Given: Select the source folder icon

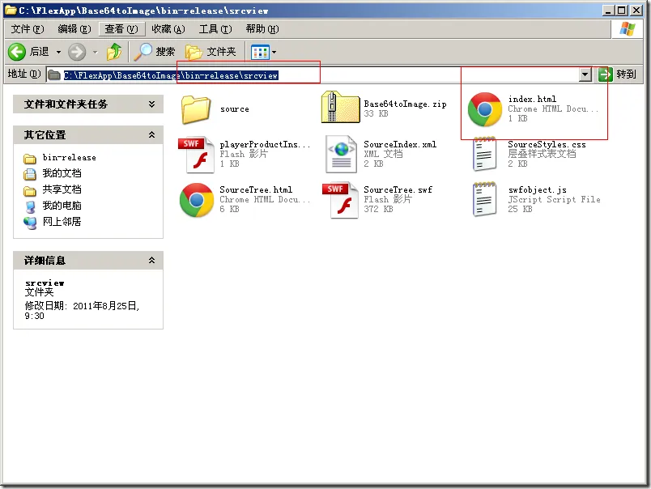Looking at the screenshot, I should click(196, 109).
